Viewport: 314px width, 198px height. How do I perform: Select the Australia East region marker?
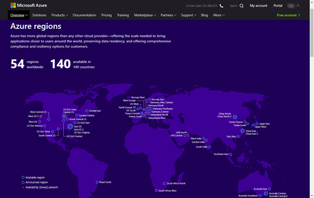pos(270,189)
